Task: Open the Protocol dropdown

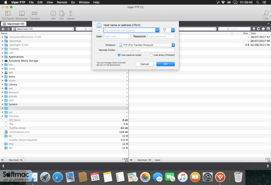Action: click(146, 45)
